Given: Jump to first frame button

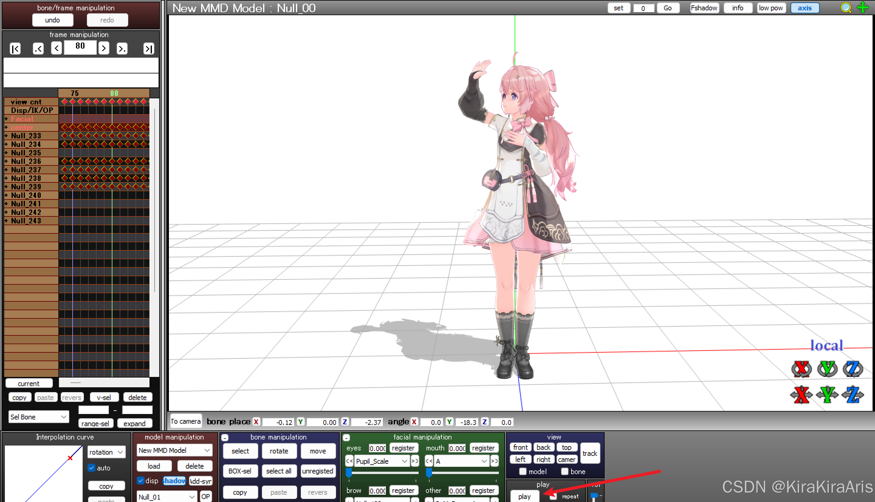Looking at the screenshot, I should [x=15, y=49].
